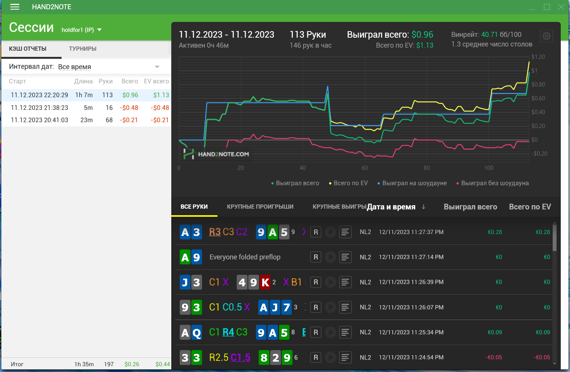The image size is (570, 372).
Task: Click play button for AQ hand
Action: pyautogui.click(x=330, y=332)
